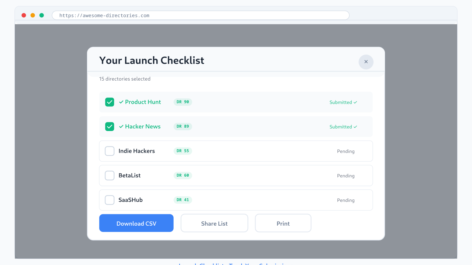Click the green checkmark before Product Hunt name

122,102
